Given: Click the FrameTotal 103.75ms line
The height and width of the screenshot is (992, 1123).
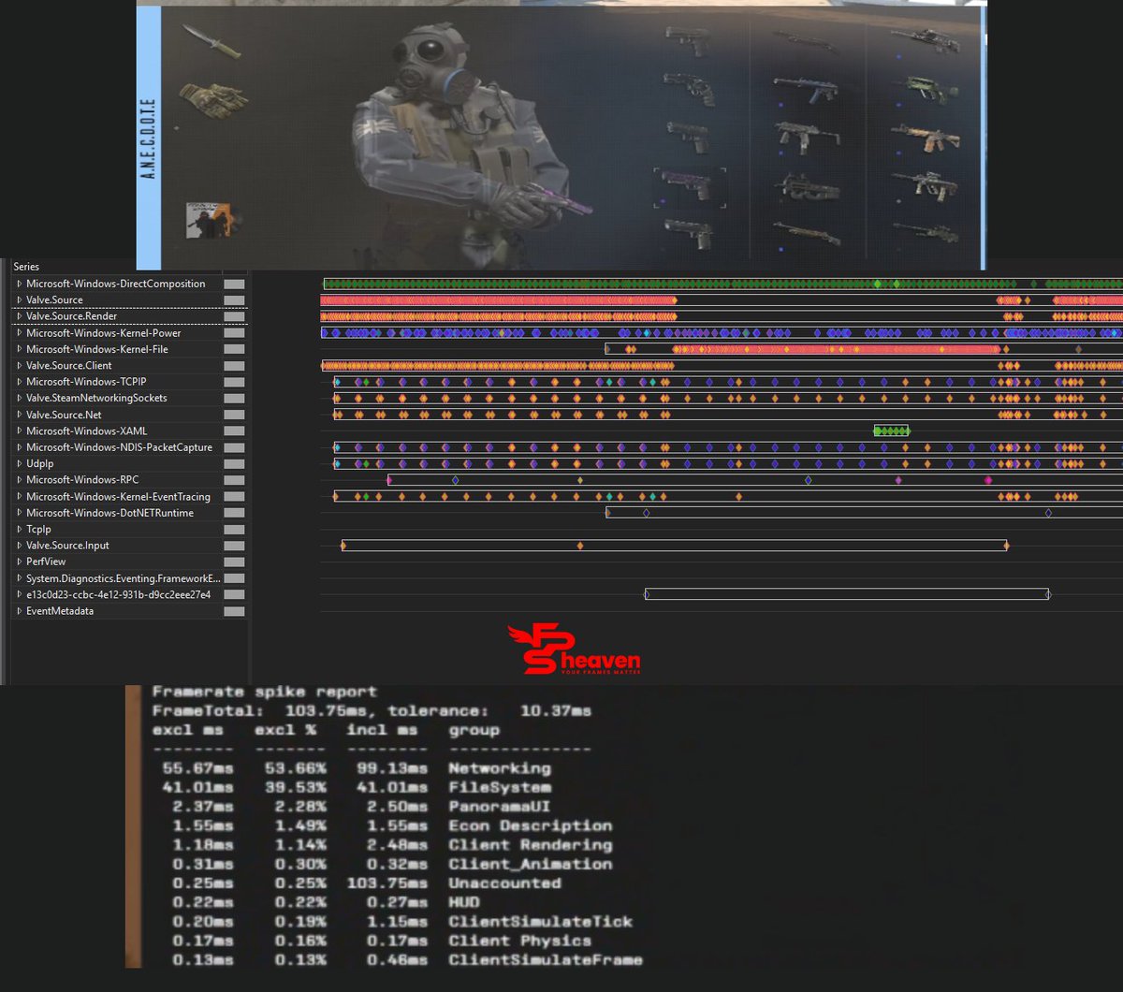Looking at the screenshot, I should coord(372,711).
